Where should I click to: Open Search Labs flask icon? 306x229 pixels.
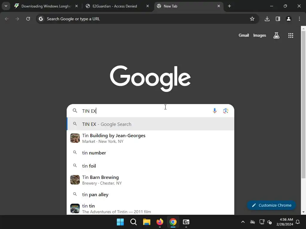click(x=276, y=35)
